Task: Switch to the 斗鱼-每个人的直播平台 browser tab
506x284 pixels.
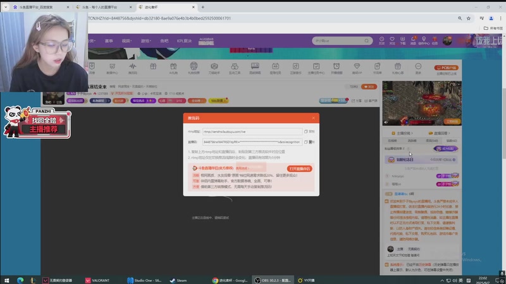Action: (103, 7)
